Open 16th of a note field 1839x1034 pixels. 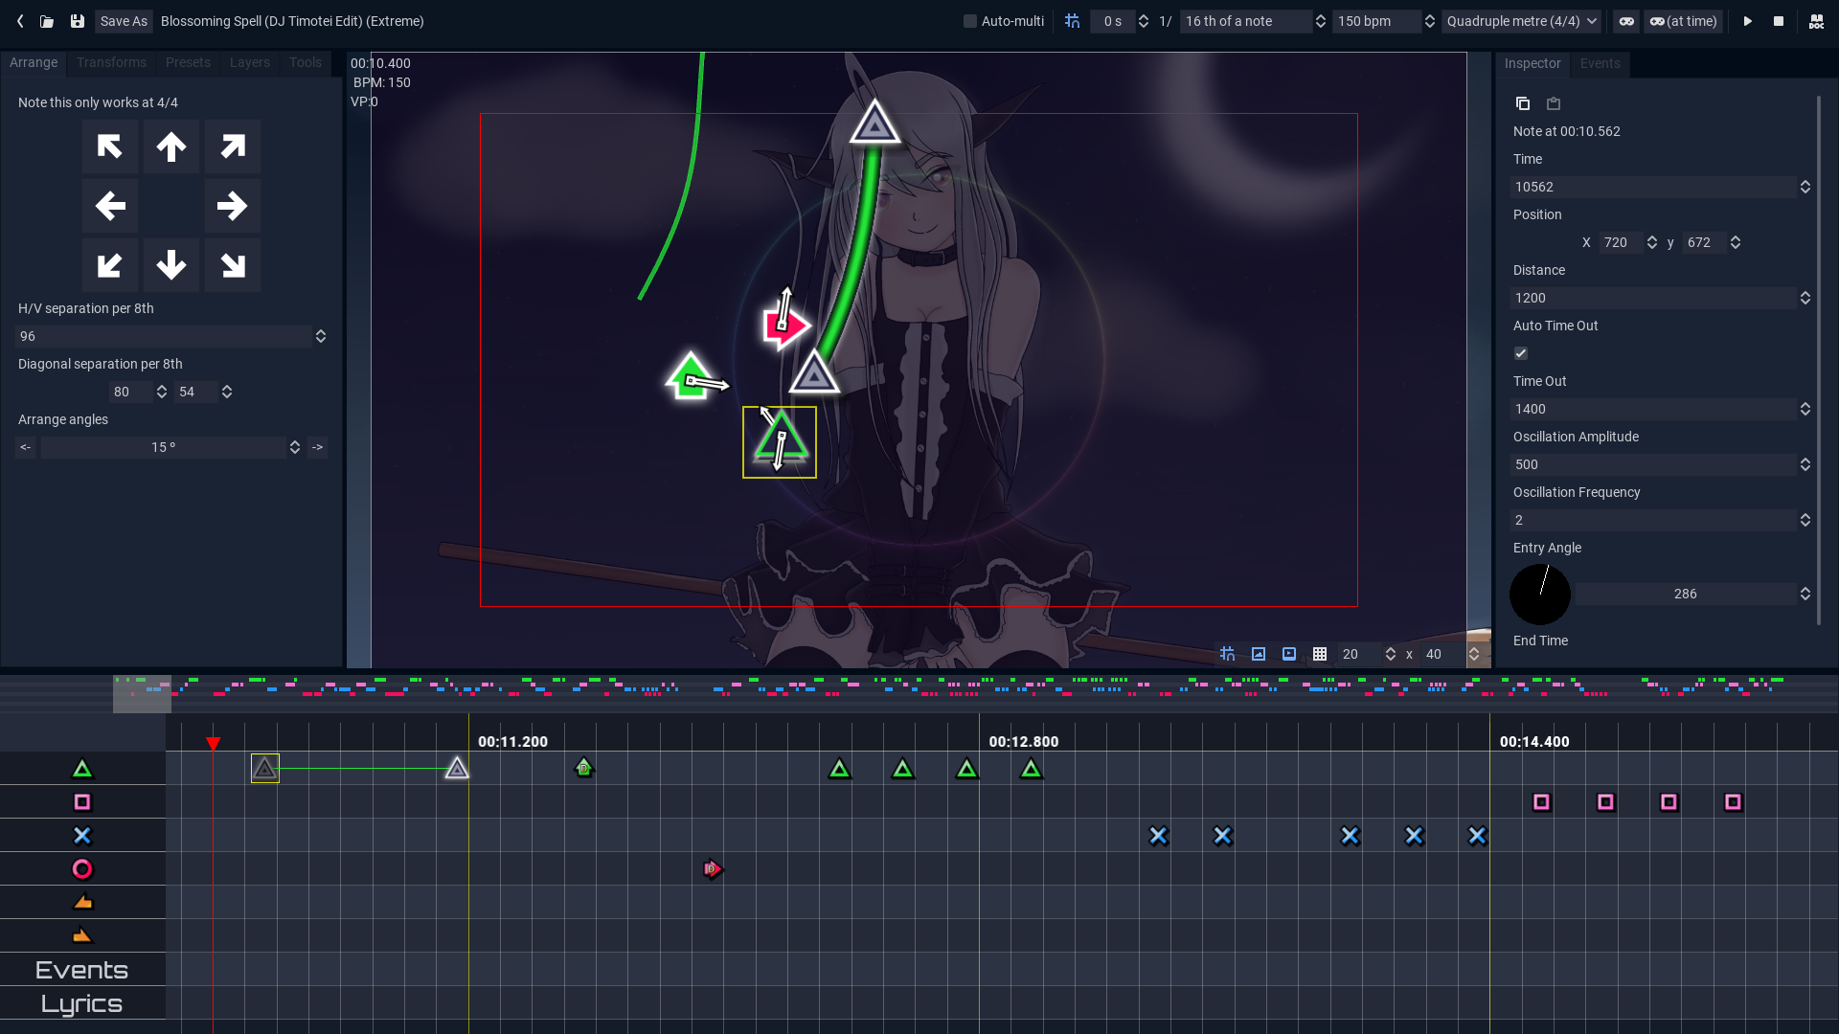pos(1245,21)
